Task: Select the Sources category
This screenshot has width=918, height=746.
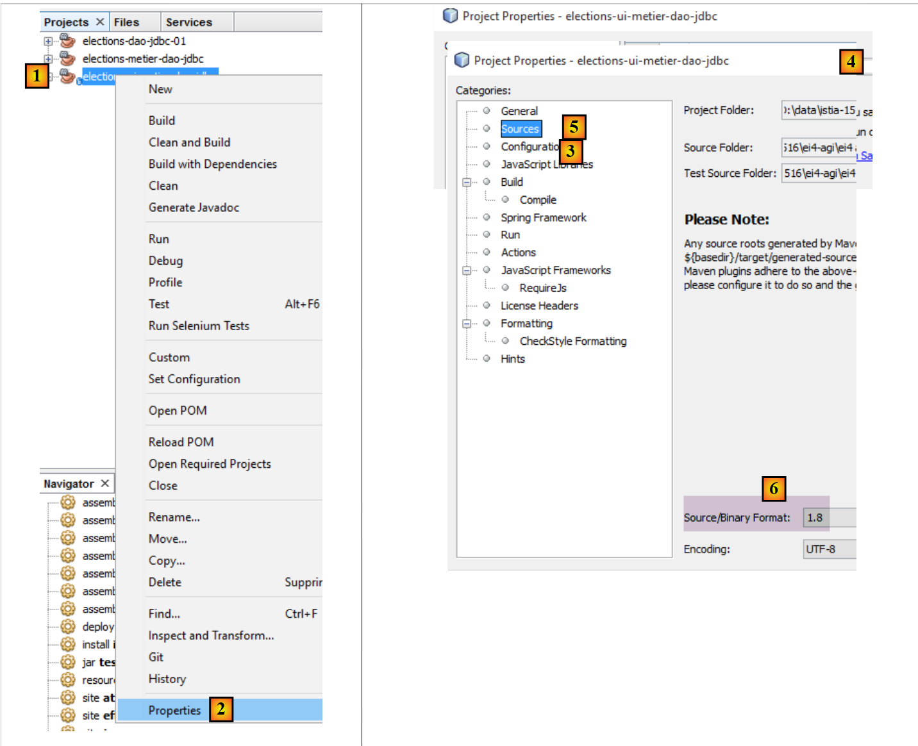Action: [520, 129]
